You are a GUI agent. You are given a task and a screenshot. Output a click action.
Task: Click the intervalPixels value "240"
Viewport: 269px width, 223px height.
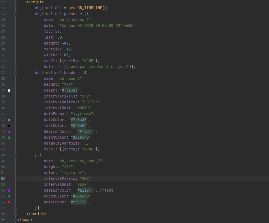85,96
